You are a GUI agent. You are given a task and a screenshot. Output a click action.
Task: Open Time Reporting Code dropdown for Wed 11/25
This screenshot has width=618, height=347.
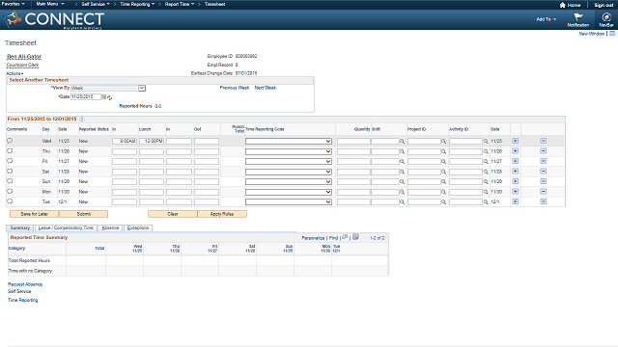[x=289, y=142]
